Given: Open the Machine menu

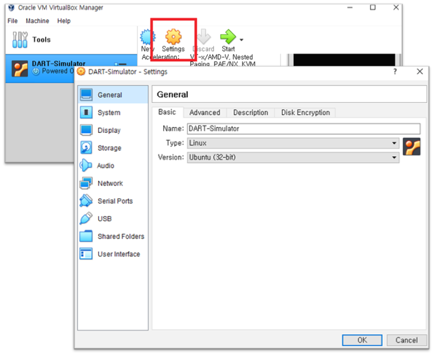Looking at the screenshot, I should point(37,21).
